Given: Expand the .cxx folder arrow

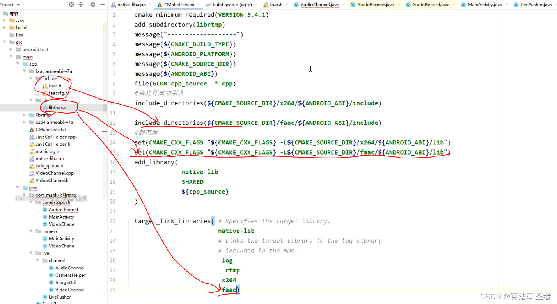Looking at the screenshot, I should point(4,20).
